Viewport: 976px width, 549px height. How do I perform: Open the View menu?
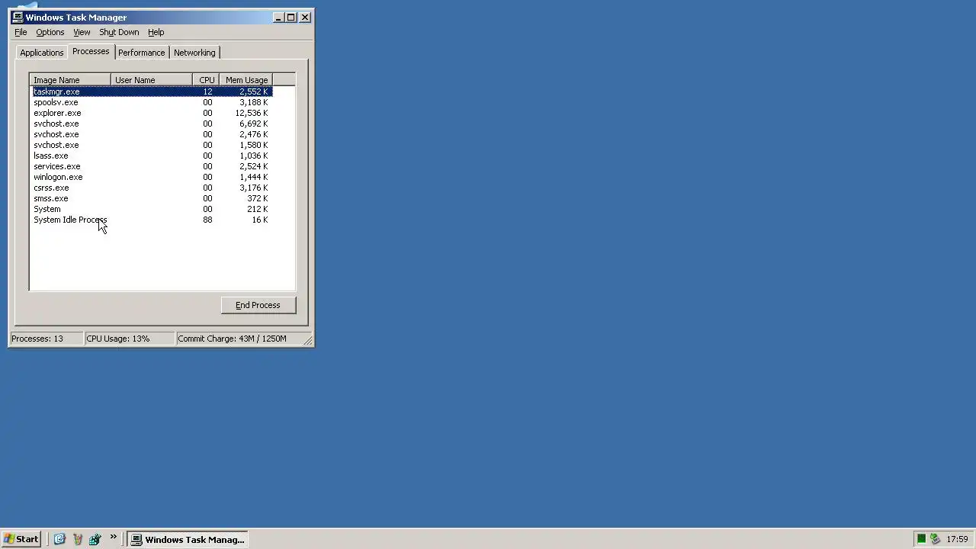tap(82, 32)
